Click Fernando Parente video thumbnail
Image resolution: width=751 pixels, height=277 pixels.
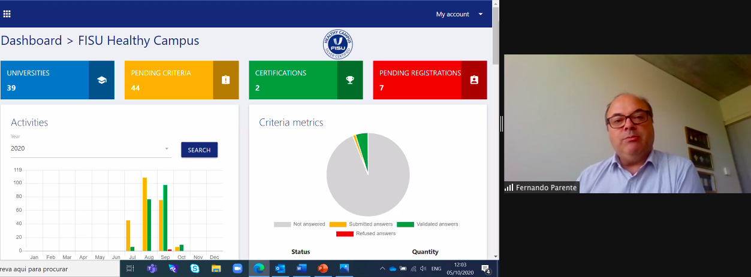point(628,124)
